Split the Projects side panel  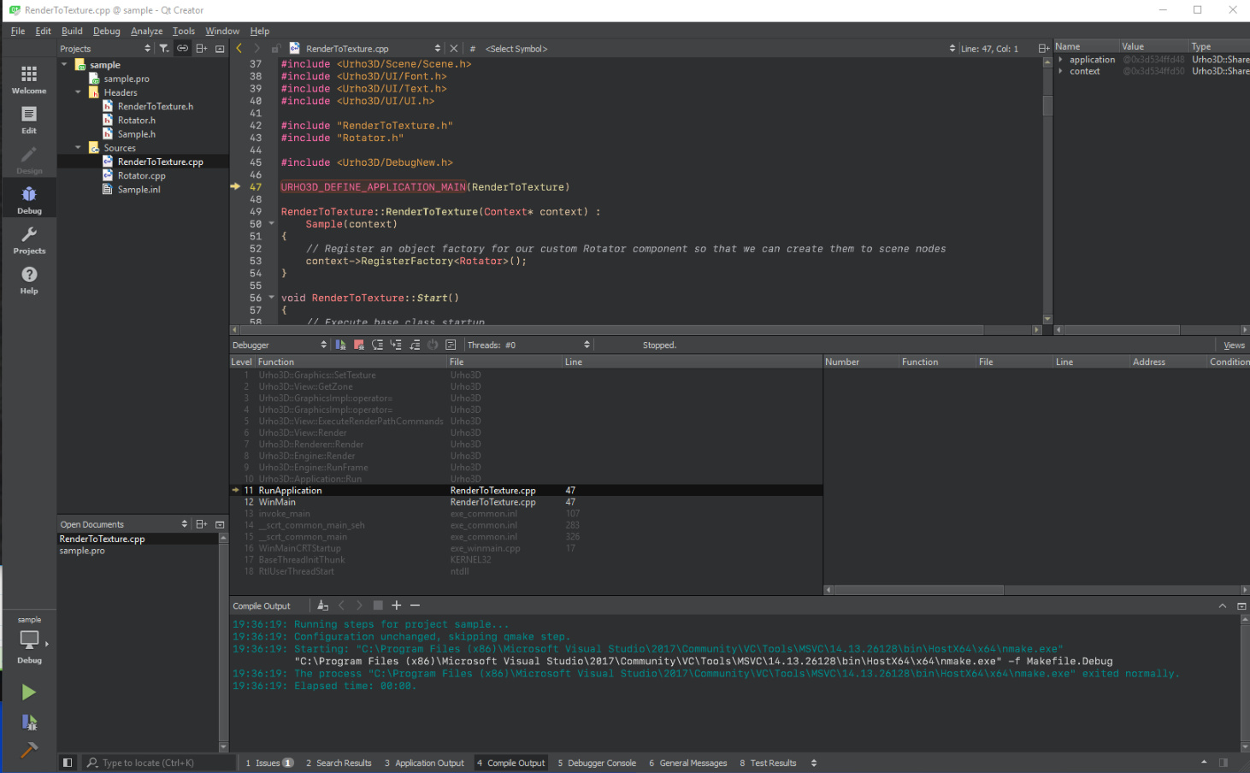coord(202,49)
